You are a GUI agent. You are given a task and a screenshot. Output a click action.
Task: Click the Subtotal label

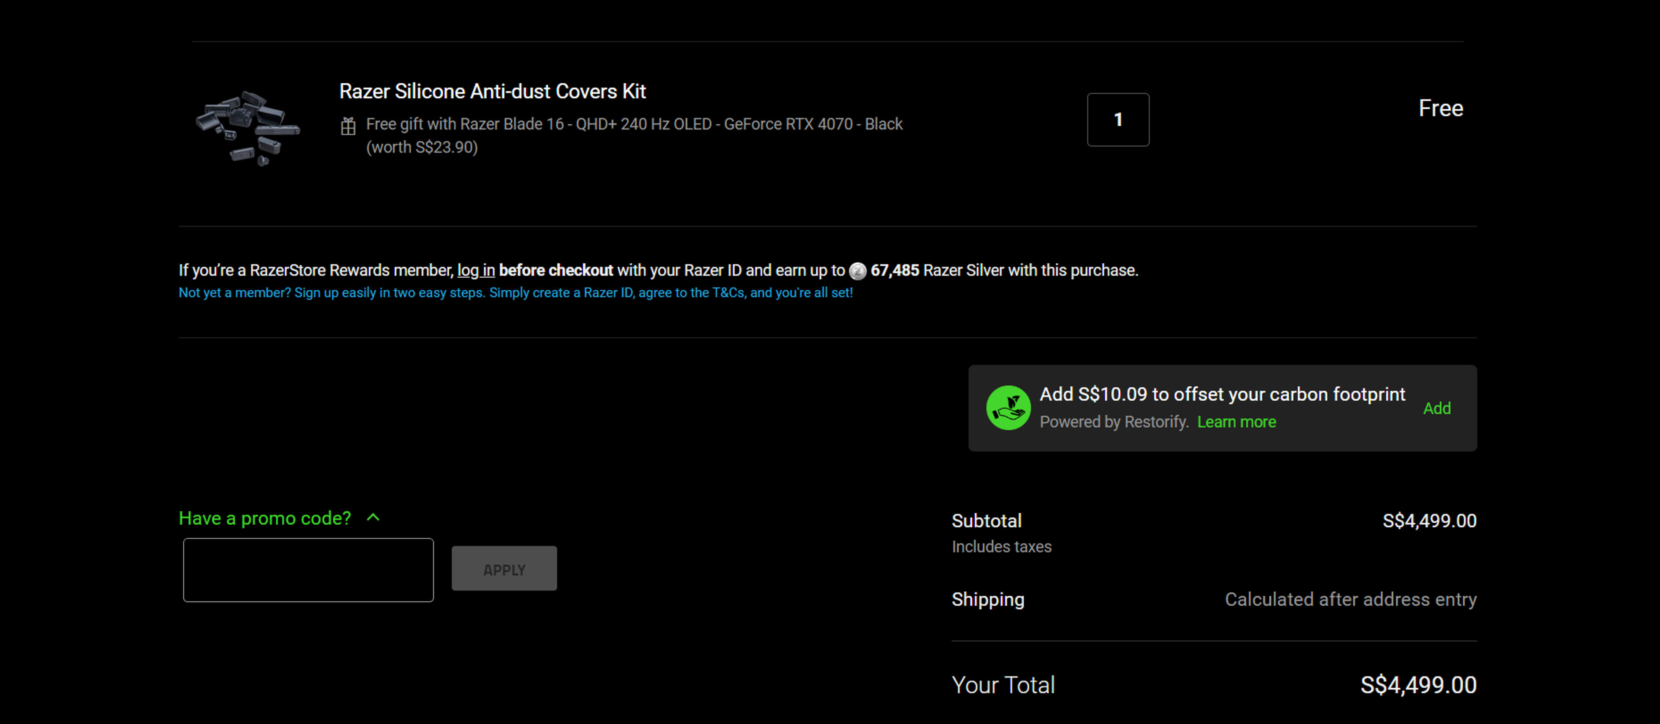click(986, 521)
